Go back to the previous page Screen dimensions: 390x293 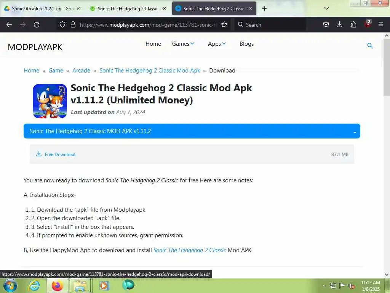tap(9, 25)
